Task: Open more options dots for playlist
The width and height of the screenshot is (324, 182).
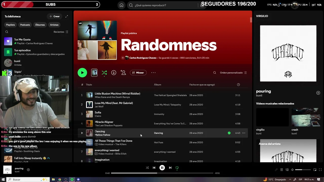Action: (x=153, y=73)
